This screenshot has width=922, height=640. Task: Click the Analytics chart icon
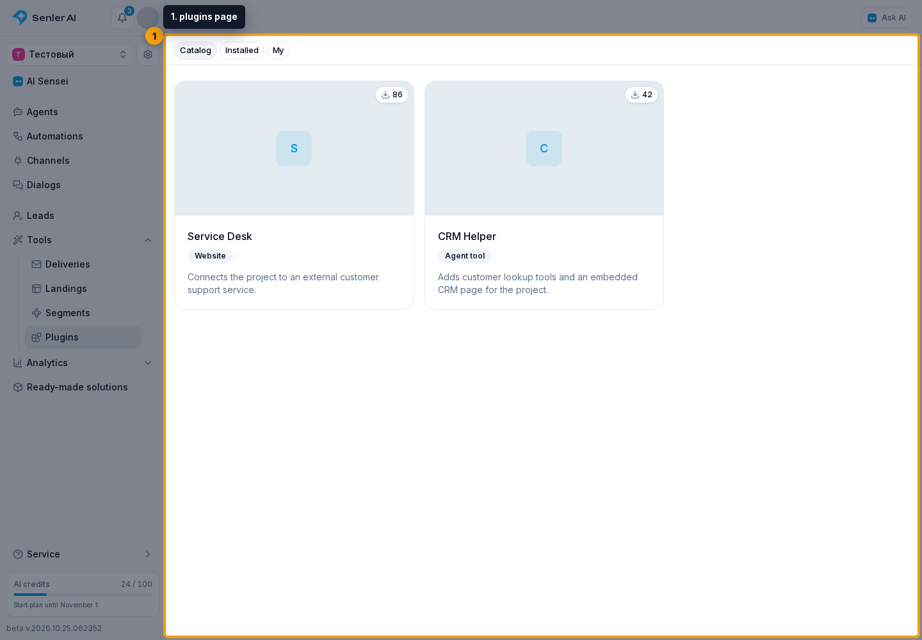click(18, 363)
